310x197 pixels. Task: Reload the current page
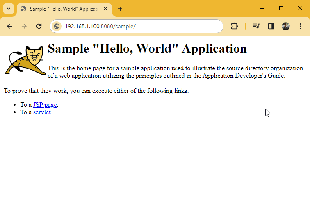(39, 26)
